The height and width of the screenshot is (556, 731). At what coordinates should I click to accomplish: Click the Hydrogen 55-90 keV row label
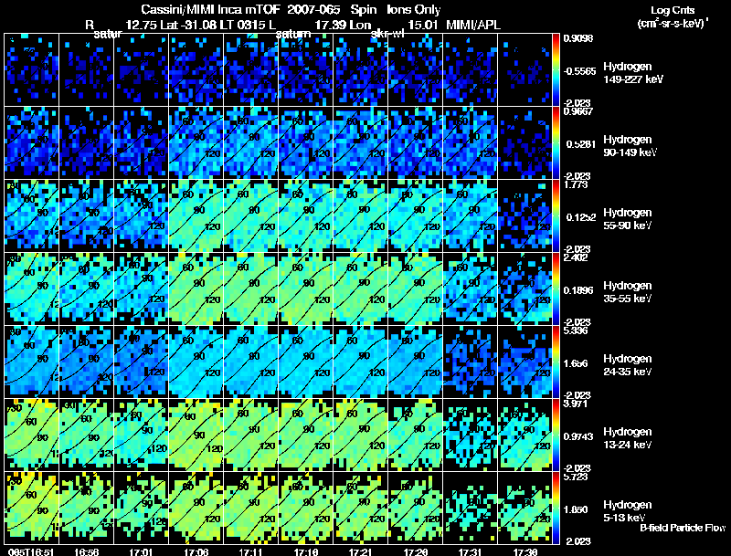click(x=627, y=218)
